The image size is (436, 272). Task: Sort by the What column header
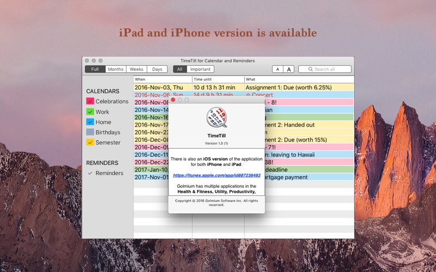(x=299, y=79)
